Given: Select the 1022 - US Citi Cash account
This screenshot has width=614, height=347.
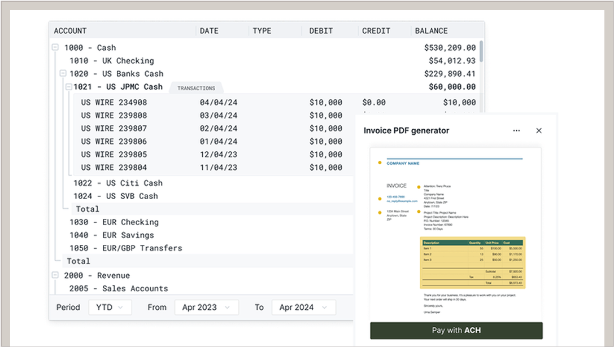Looking at the screenshot, I should [x=117, y=183].
